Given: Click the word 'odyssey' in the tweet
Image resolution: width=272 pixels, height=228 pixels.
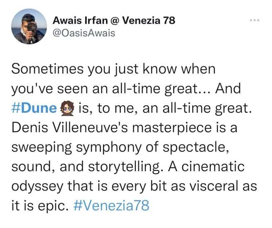Looking at the screenshot, I should (37, 187).
